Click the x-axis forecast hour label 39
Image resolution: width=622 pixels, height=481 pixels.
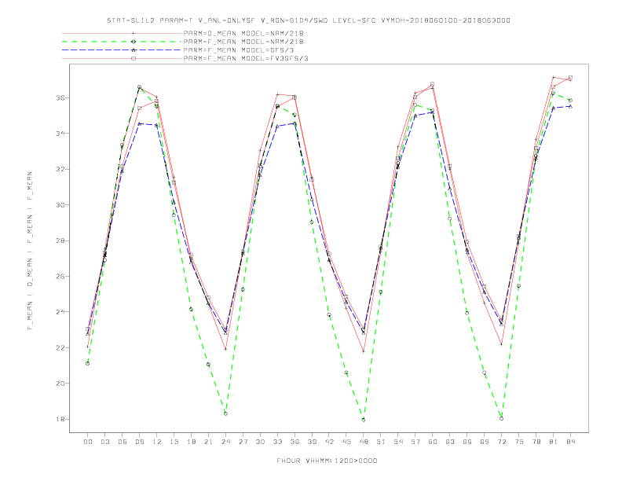pyautogui.click(x=312, y=442)
